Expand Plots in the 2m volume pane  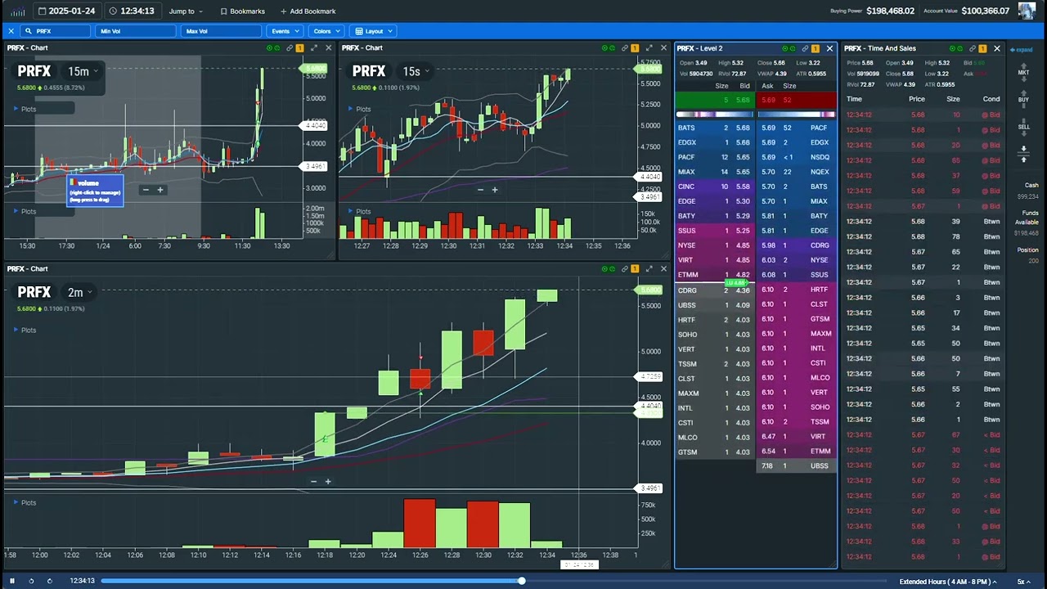[25, 503]
